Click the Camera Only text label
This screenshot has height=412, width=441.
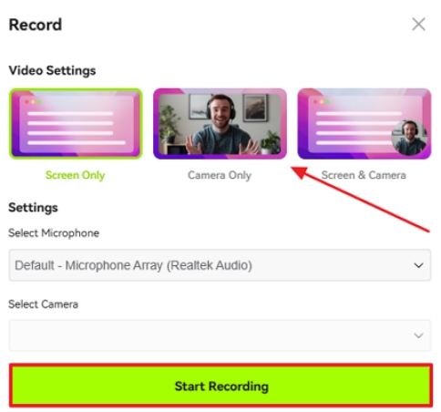point(220,175)
